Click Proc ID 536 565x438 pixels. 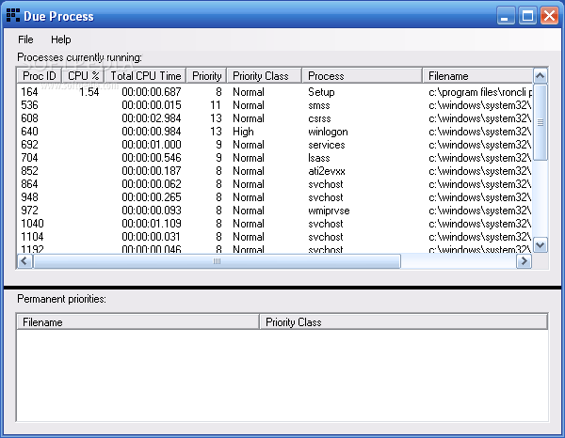pos(29,105)
